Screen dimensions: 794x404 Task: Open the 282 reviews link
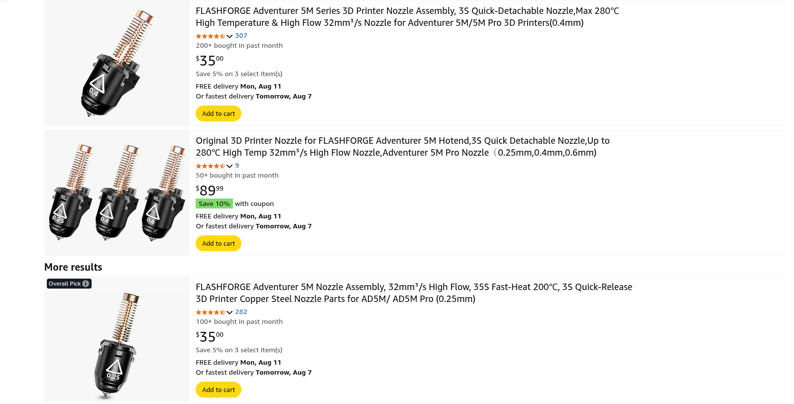[x=241, y=312]
